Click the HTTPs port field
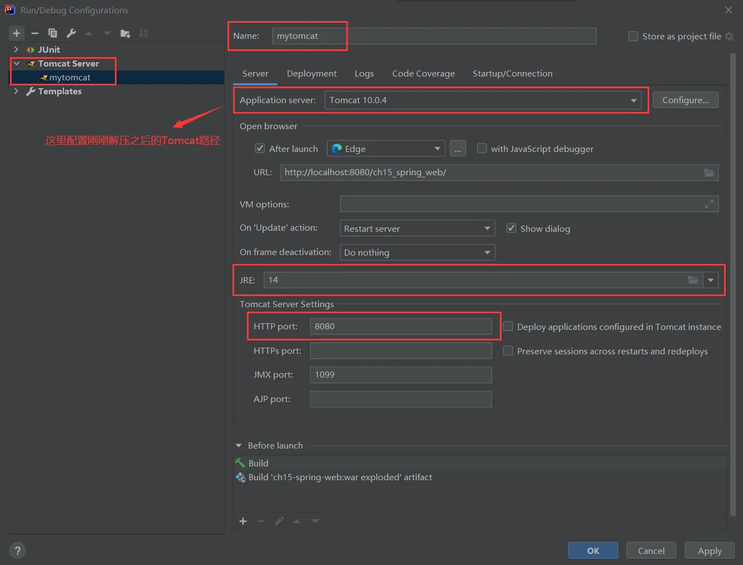This screenshot has width=743, height=565. point(401,351)
